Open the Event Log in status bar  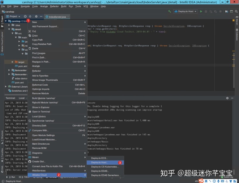pyautogui.click(x=227, y=177)
